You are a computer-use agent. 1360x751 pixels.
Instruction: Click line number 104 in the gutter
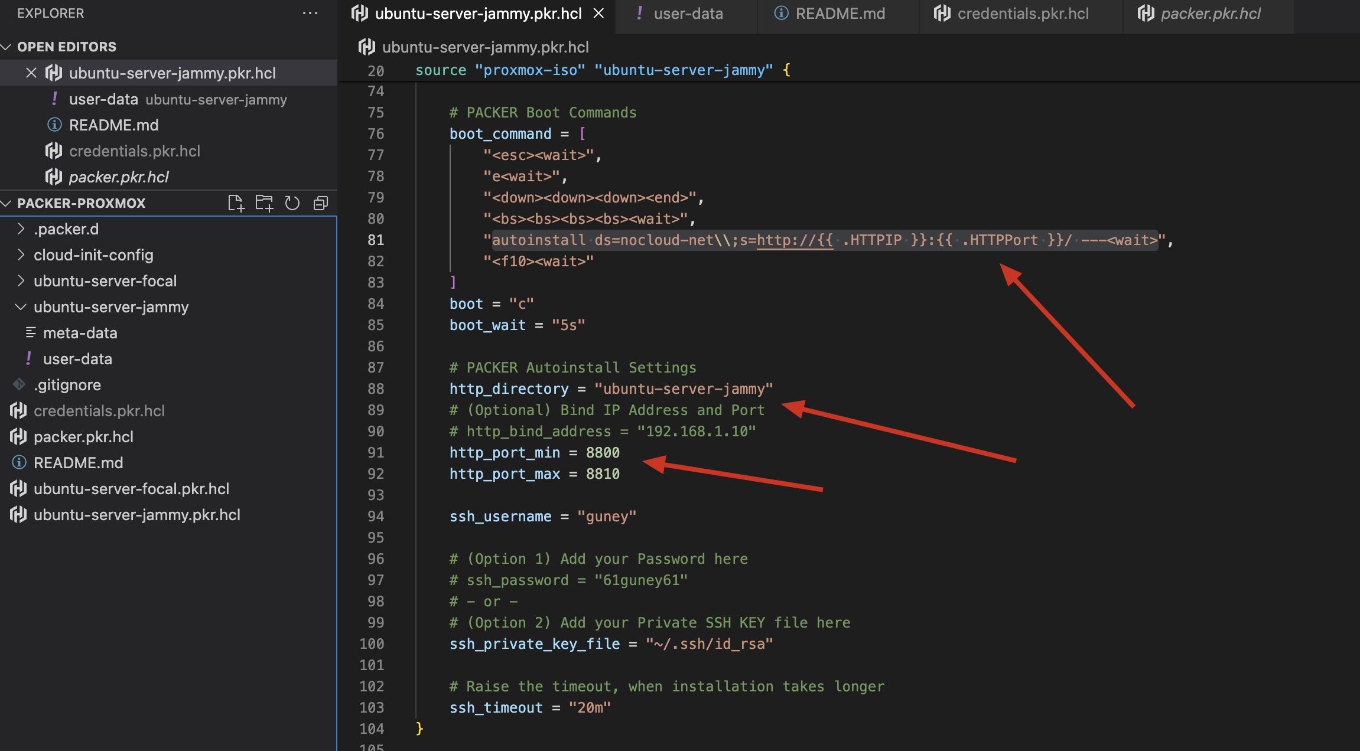[x=372, y=729]
